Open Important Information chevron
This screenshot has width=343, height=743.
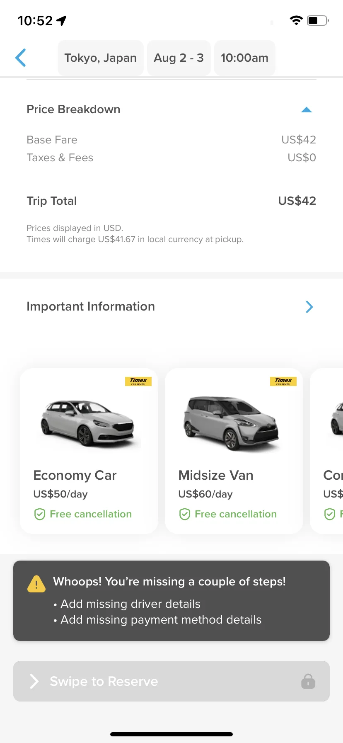click(x=309, y=307)
